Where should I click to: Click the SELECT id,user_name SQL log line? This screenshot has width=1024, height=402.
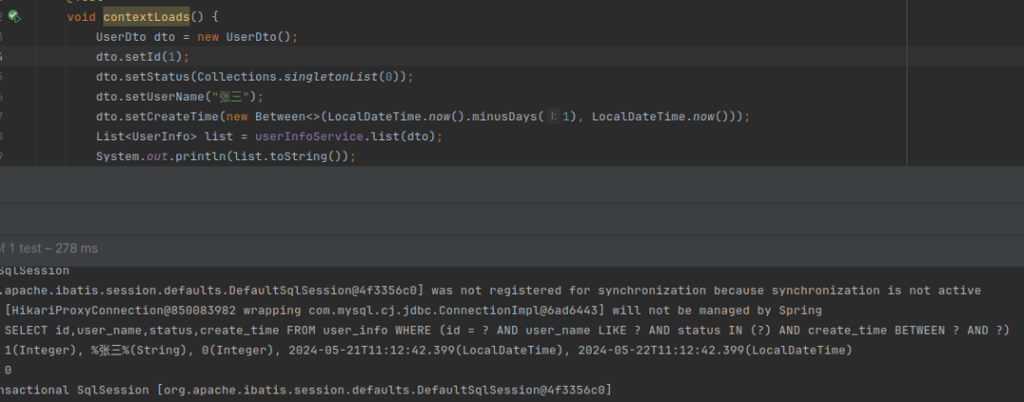coord(506,330)
